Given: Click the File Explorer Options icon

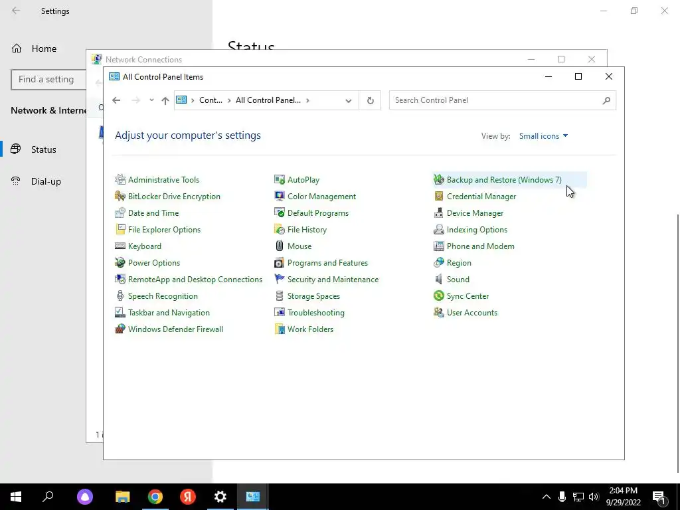Looking at the screenshot, I should click(120, 229).
